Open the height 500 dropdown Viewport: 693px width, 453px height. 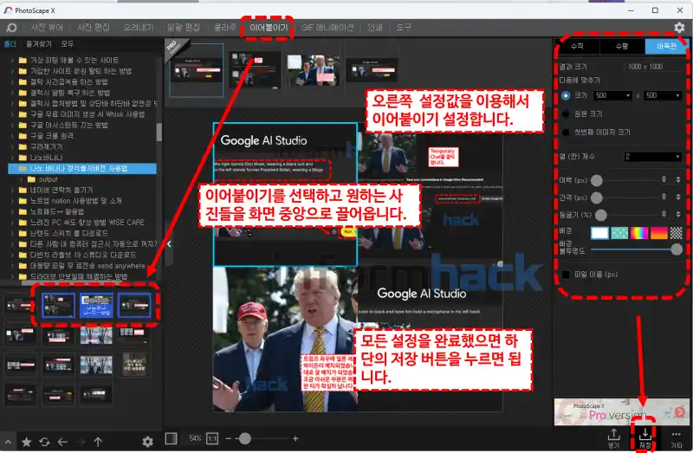click(663, 95)
